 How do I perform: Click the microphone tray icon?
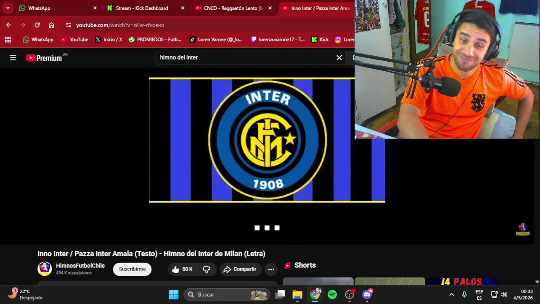tap(464, 294)
